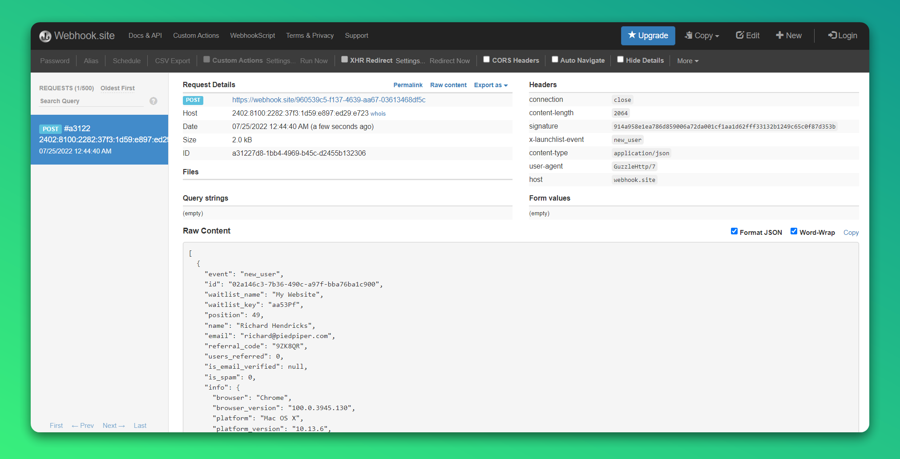Open WebhookScript page

point(252,36)
